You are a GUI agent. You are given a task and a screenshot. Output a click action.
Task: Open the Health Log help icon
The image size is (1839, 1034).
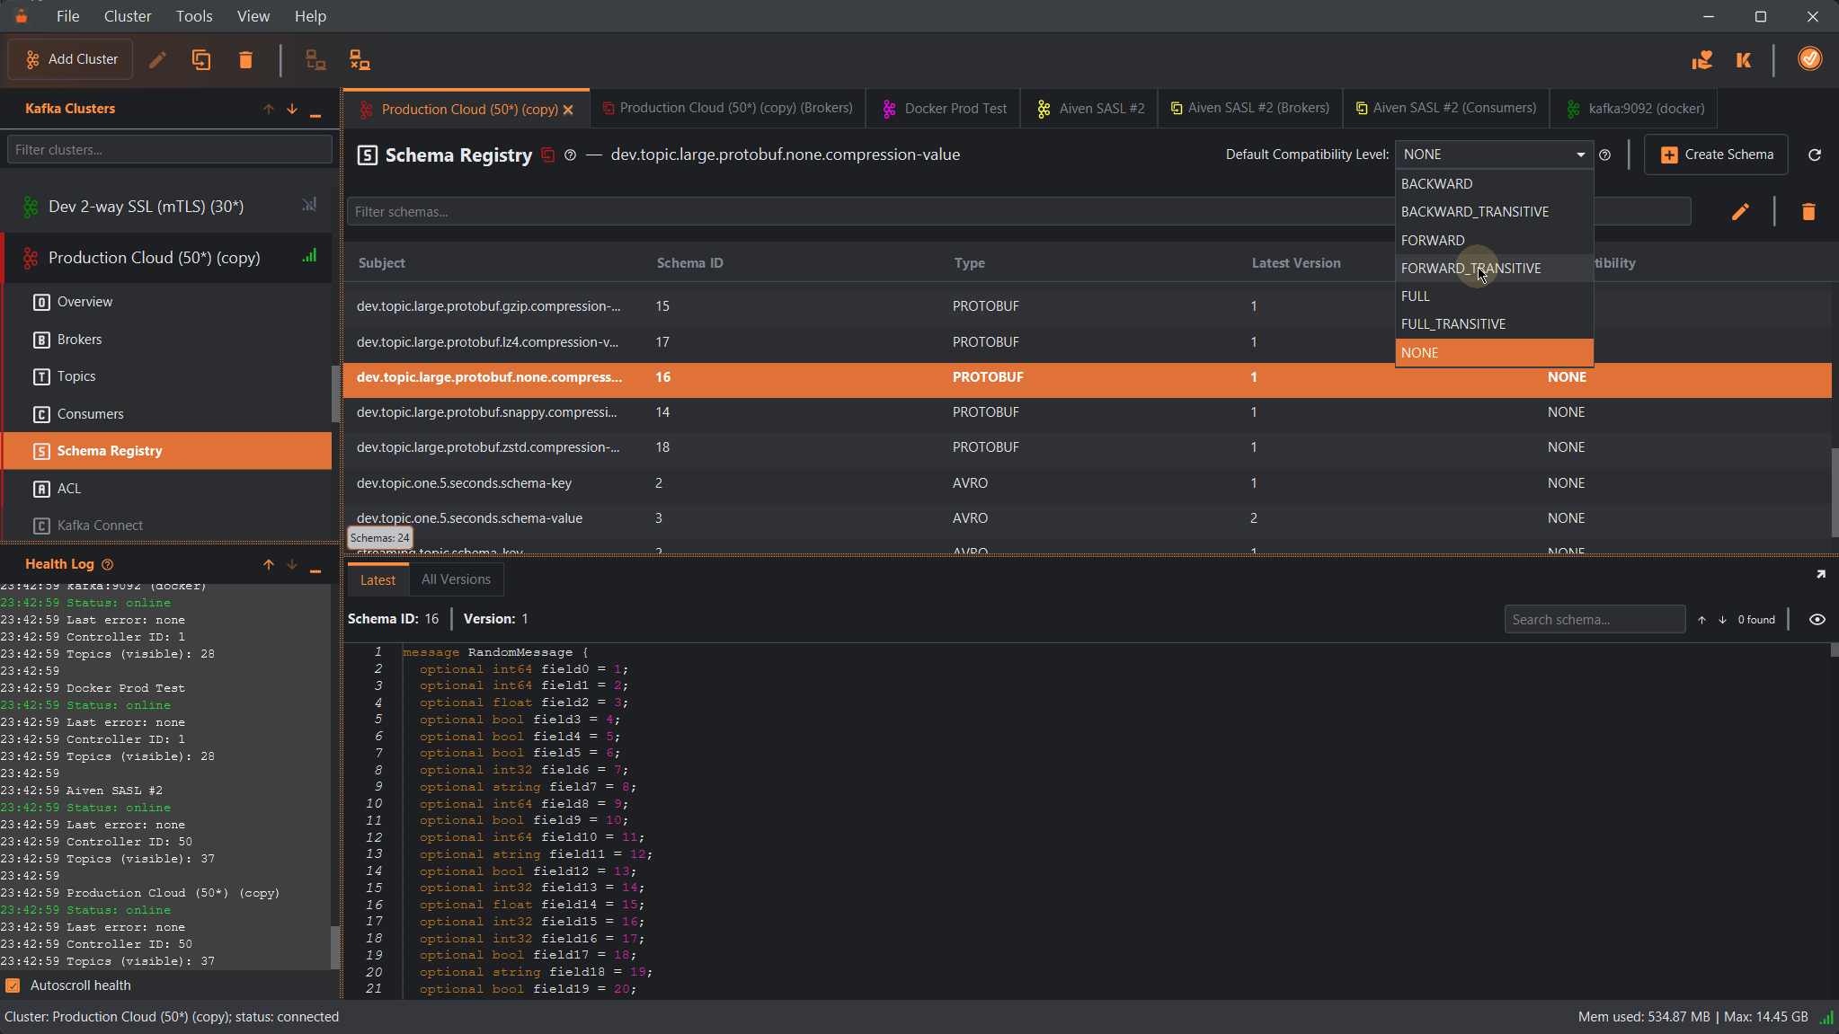[108, 564]
